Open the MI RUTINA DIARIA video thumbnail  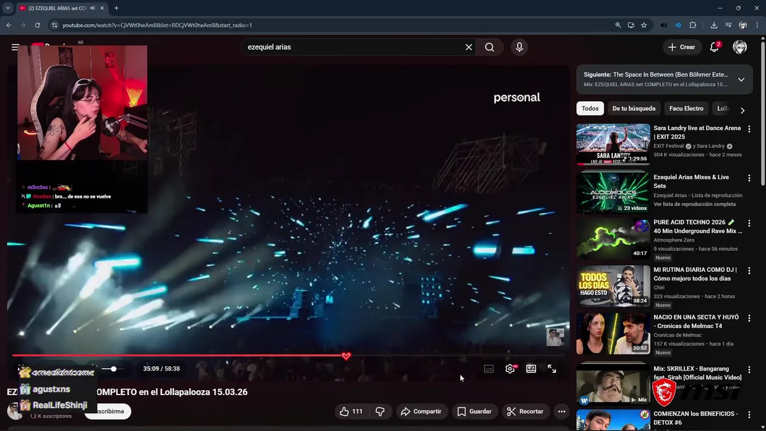coord(613,286)
